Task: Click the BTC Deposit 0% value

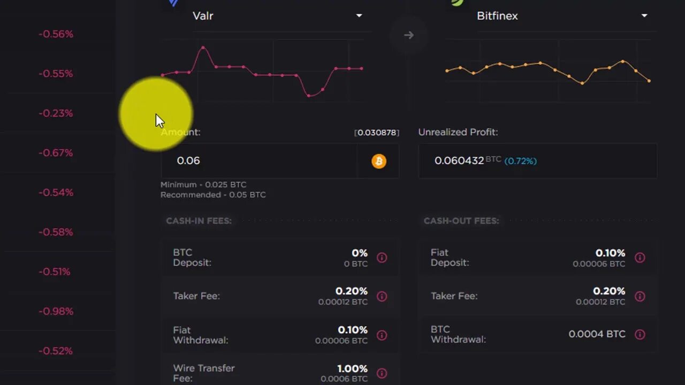Action: (360, 253)
